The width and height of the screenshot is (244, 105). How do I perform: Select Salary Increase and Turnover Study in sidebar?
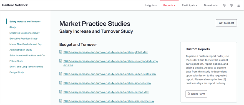click(25, 24)
